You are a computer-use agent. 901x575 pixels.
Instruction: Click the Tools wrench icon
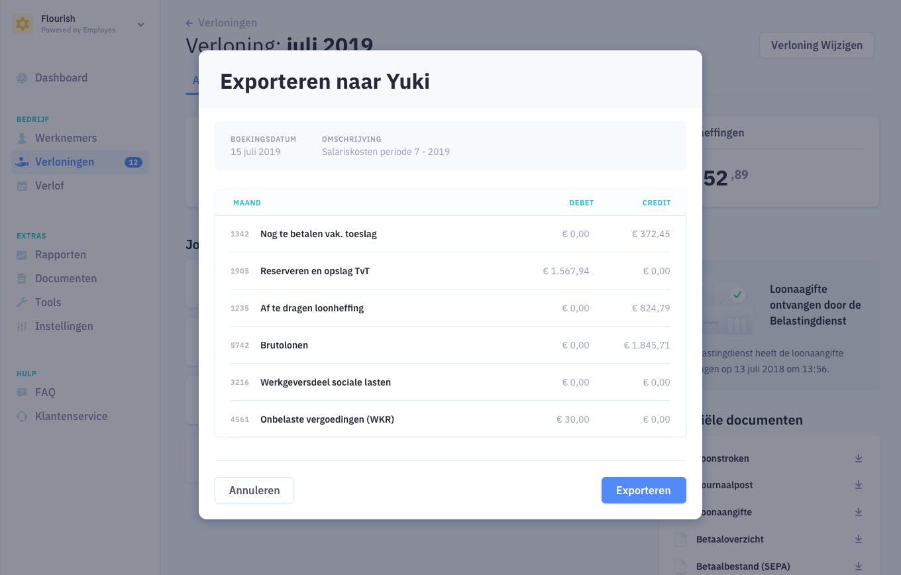tap(22, 303)
